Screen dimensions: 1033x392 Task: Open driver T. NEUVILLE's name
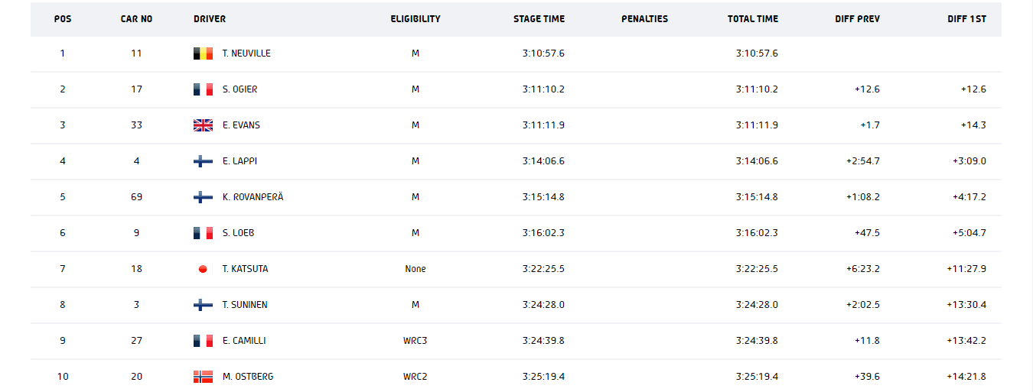pos(246,53)
